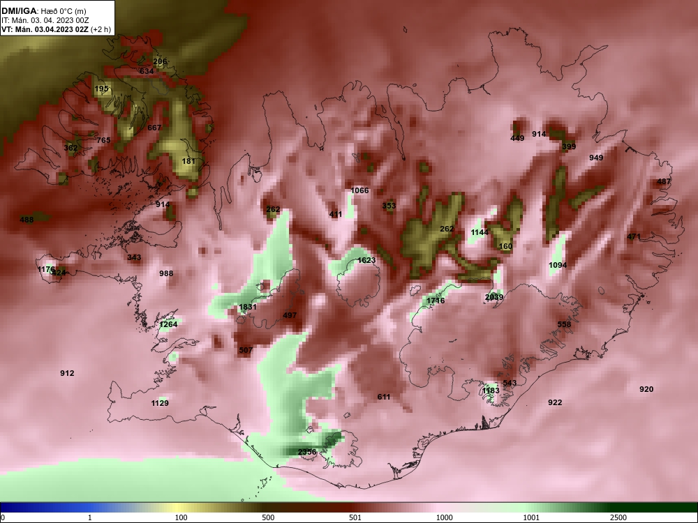Screen dimensions: 698x523
Task: Click the 634 height value
Action: coord(147,71)
